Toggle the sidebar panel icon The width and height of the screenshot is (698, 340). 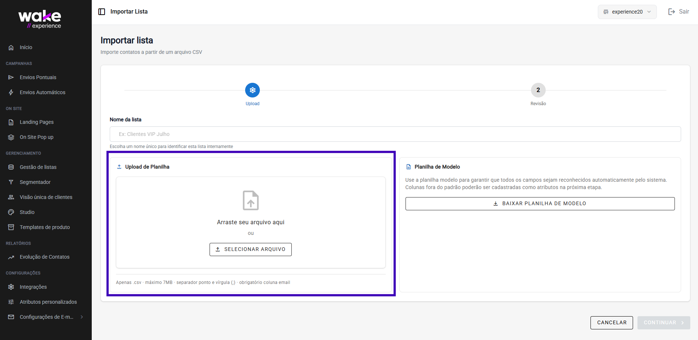102,12
